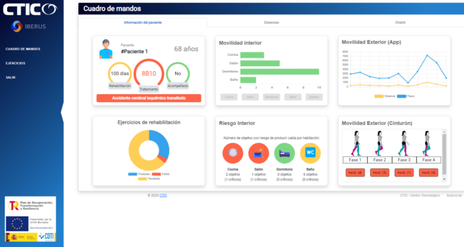Open the CTIC link in the footer

(x=163, y=195)
